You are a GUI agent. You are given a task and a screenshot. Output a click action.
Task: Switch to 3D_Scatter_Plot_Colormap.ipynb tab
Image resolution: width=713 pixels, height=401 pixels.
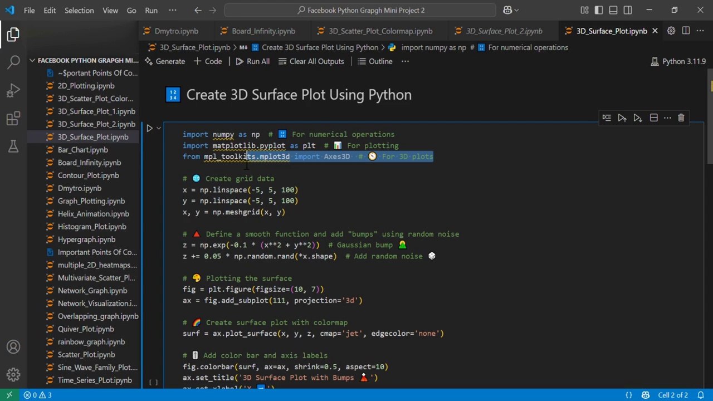point(380,31)
